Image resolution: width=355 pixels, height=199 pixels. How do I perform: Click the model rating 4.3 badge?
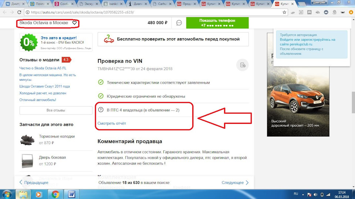click(x=66, y=60)
